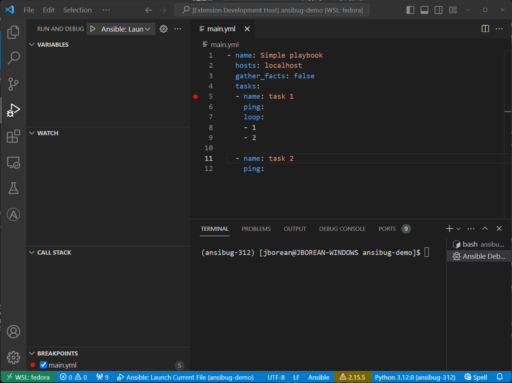Disable the main.yml breakpoint checkbox

43,365
